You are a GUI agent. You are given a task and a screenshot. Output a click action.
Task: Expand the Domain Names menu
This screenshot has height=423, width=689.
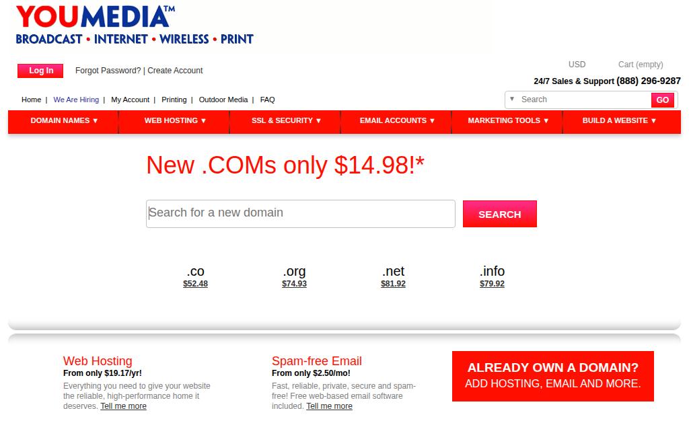pos(65,121)
